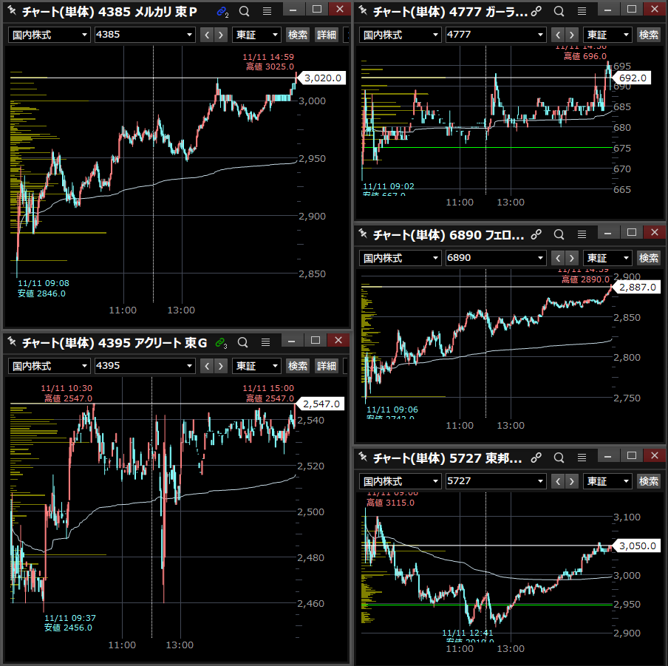
Task: Click the chain link icon in the 4777 chart
Action: 537,11
